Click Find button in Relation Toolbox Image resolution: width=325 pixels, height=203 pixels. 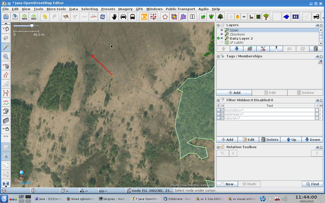(312, 184)
